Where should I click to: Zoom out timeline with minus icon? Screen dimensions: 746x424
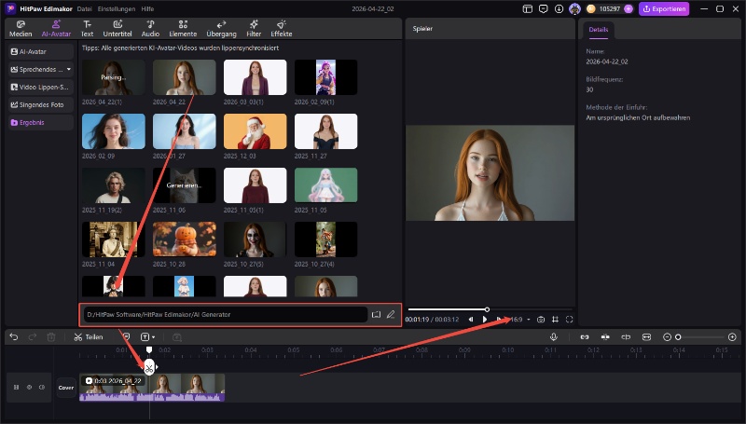667,337
